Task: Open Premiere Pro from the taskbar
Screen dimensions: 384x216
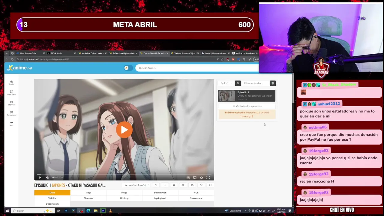Action: click(103, 211)
